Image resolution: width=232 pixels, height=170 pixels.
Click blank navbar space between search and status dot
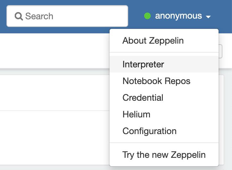tap(135, 16)
